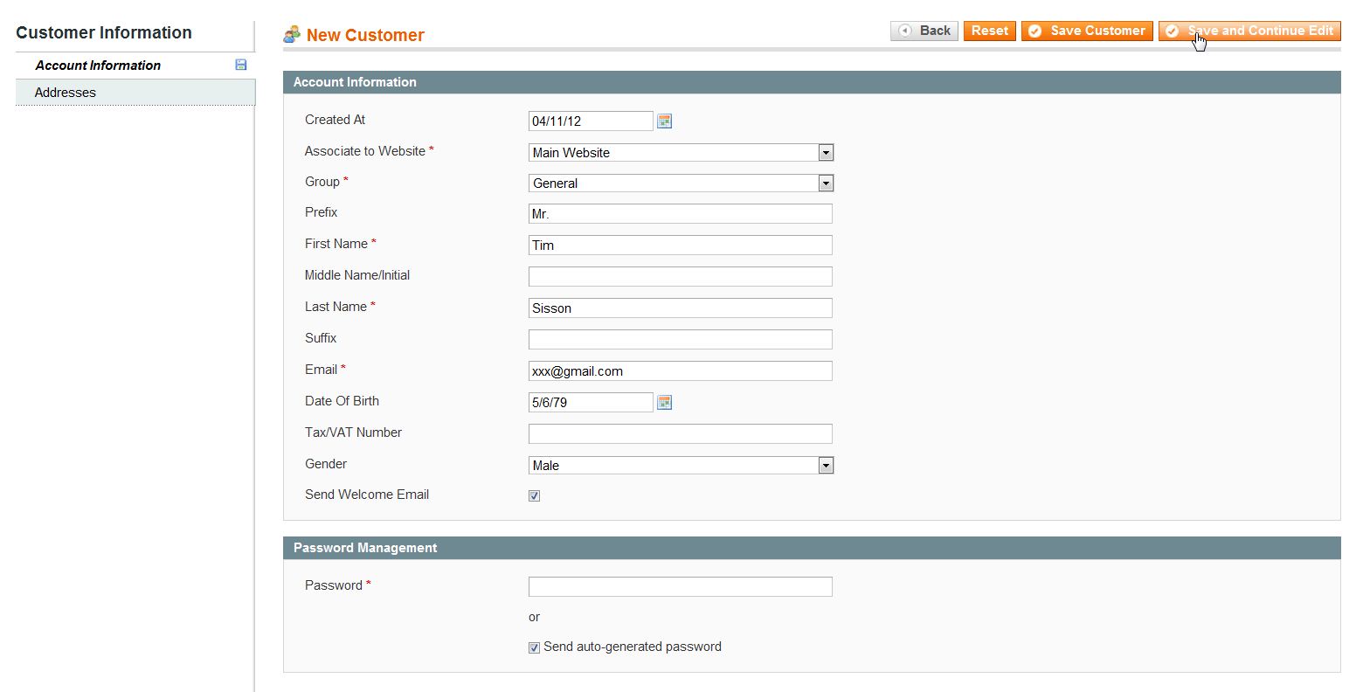The height and width of the screenshot is (692, 1363).
Task: Uncheck Send auto-generated password checkbox
Action: pyautogui.click(x=534, y=648)
